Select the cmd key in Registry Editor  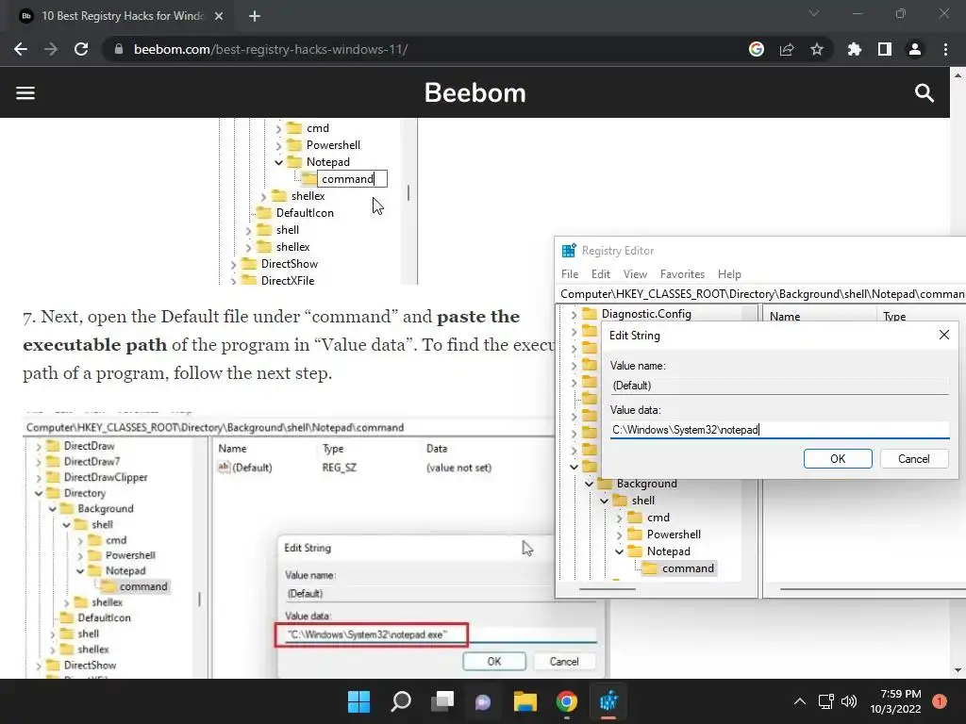pyautogui.click(x=658, y=518)
